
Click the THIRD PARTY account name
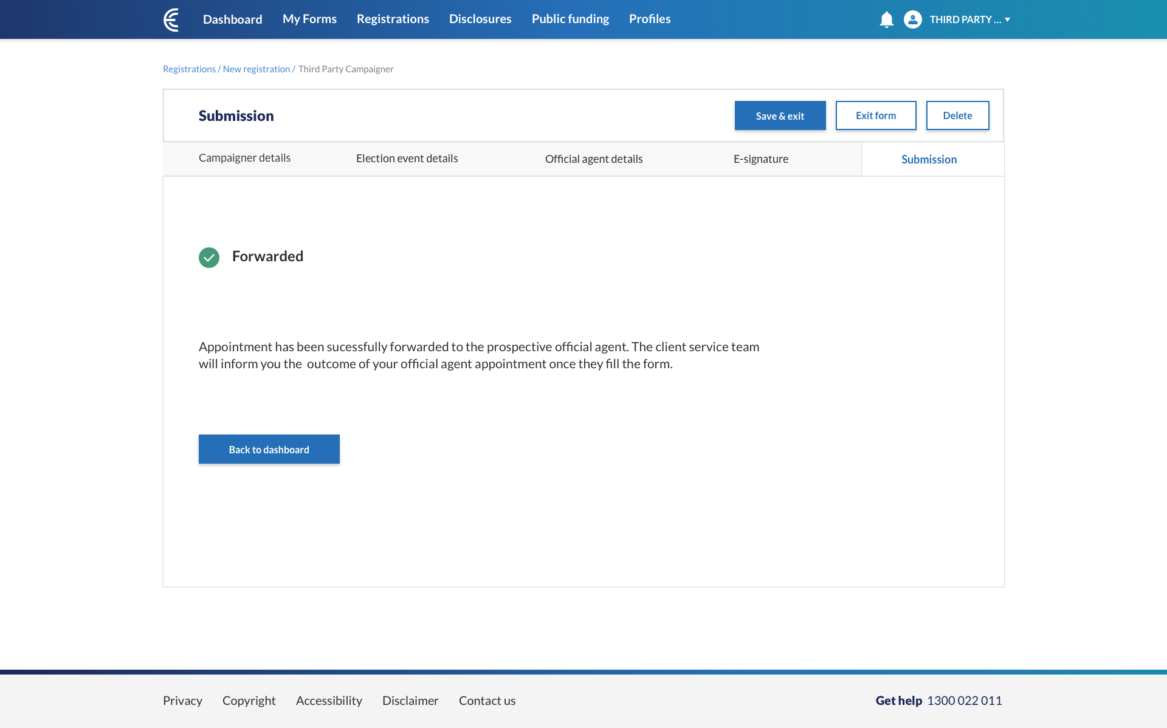(965, 19)
